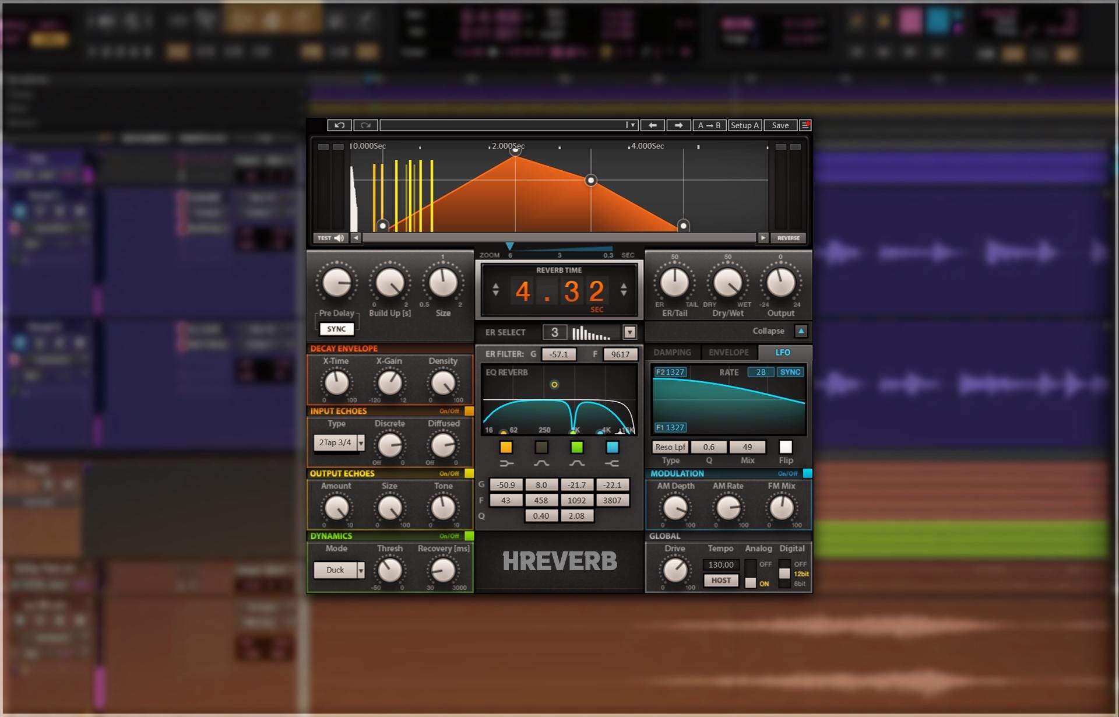Open the Dynamics Mode Duck dropdown
The image size is (1119, 717).
click(339, 570)
